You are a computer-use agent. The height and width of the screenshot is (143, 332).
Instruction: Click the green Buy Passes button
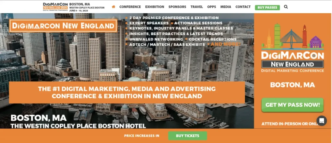(x=267, y=8)
